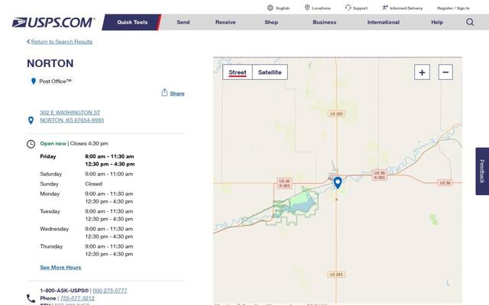Screen dimensions: 489x305
Task: Open Norton, KS 67654-9998 link
Action: 72,120
